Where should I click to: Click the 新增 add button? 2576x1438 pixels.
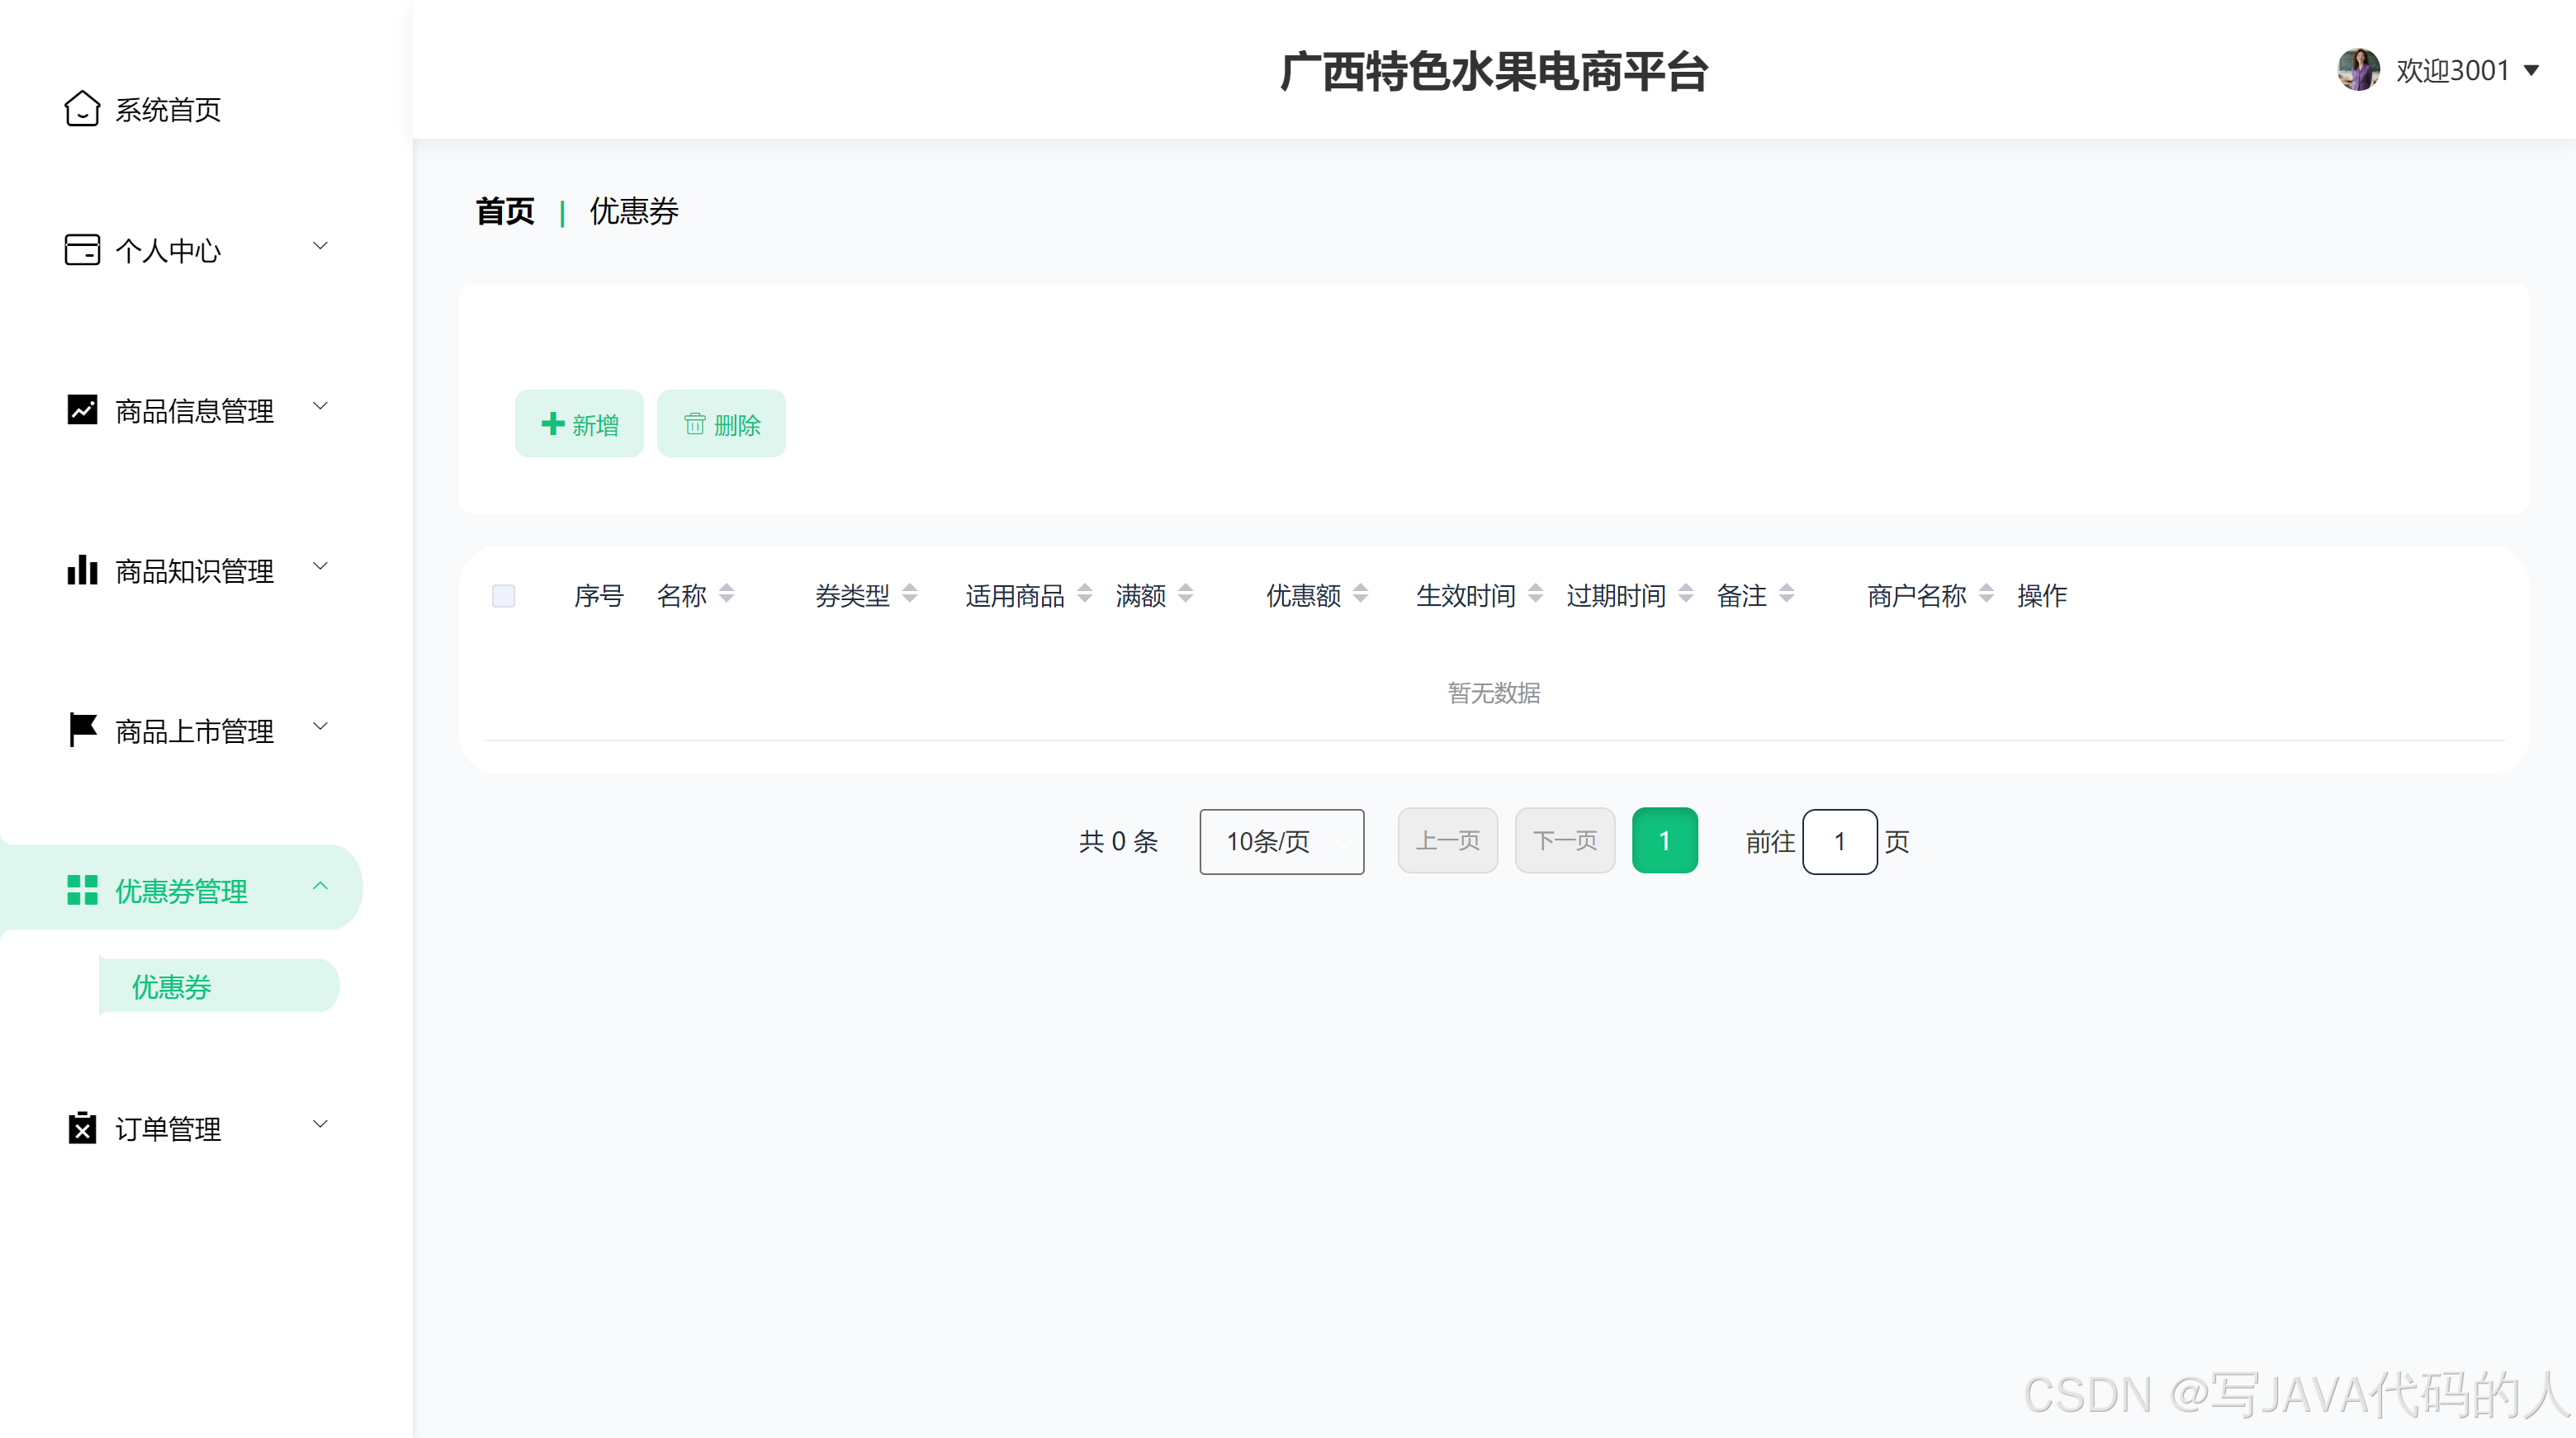pos(580,424)
